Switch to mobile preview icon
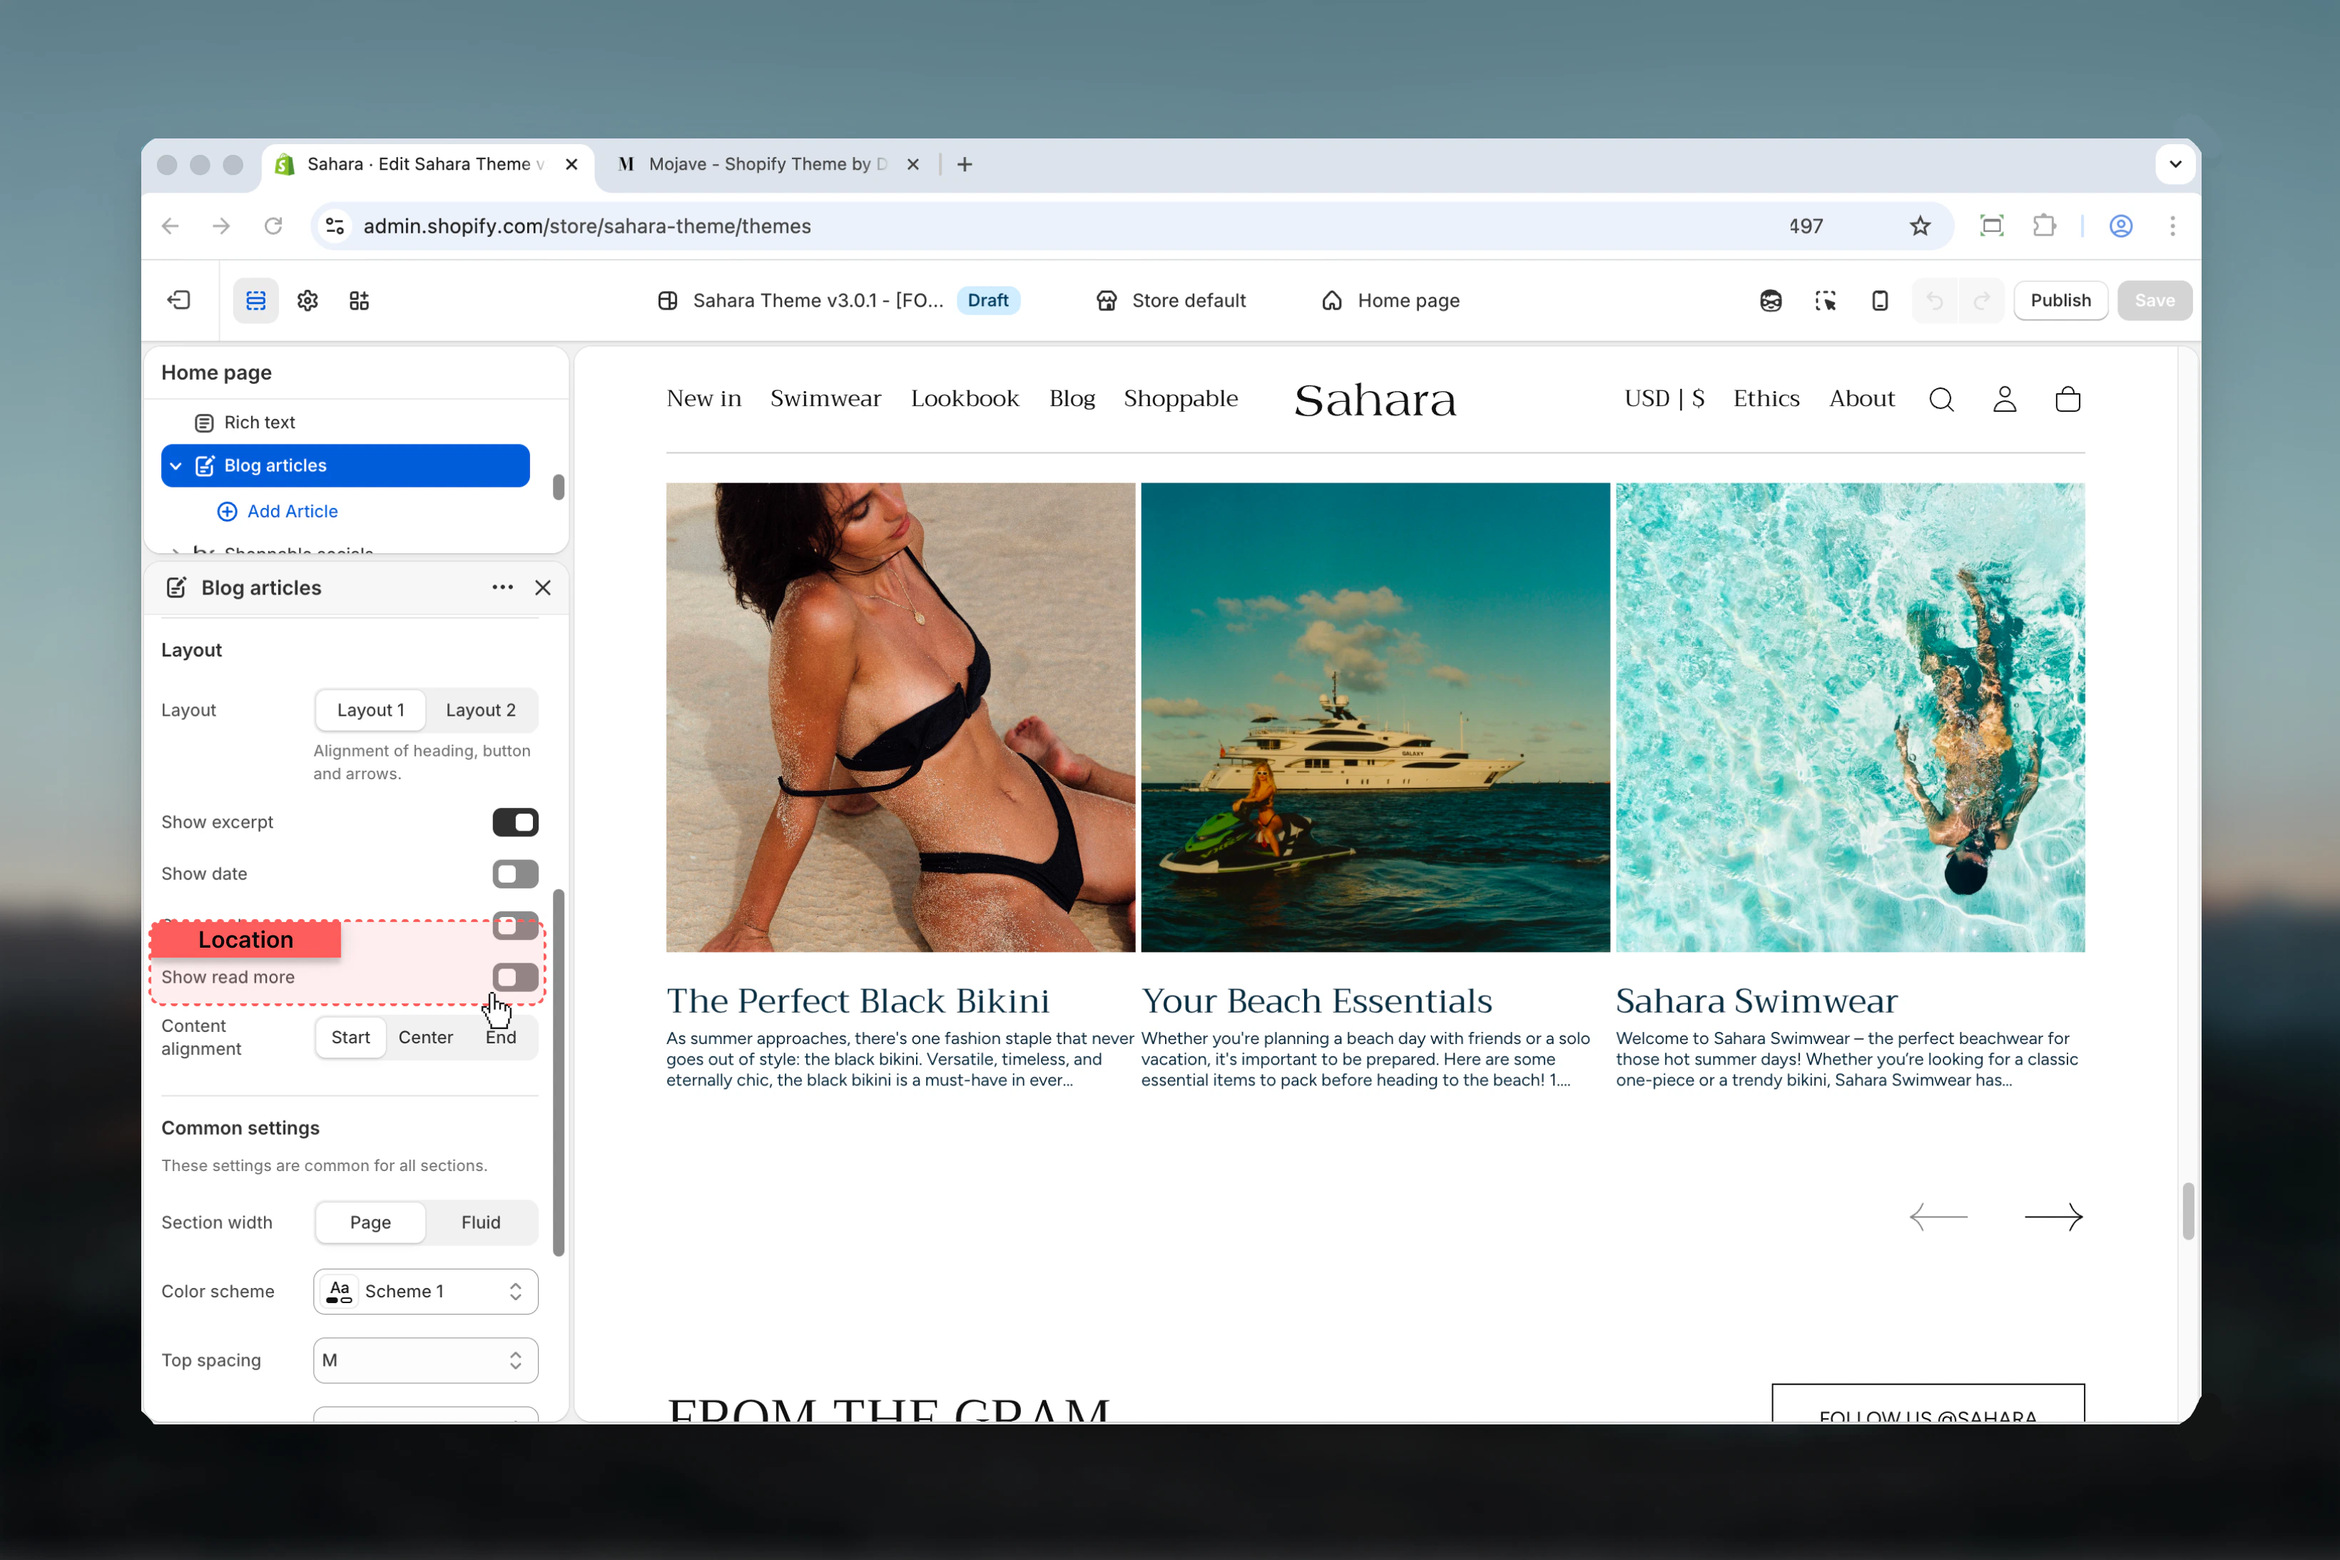 tap(1880, 300)
